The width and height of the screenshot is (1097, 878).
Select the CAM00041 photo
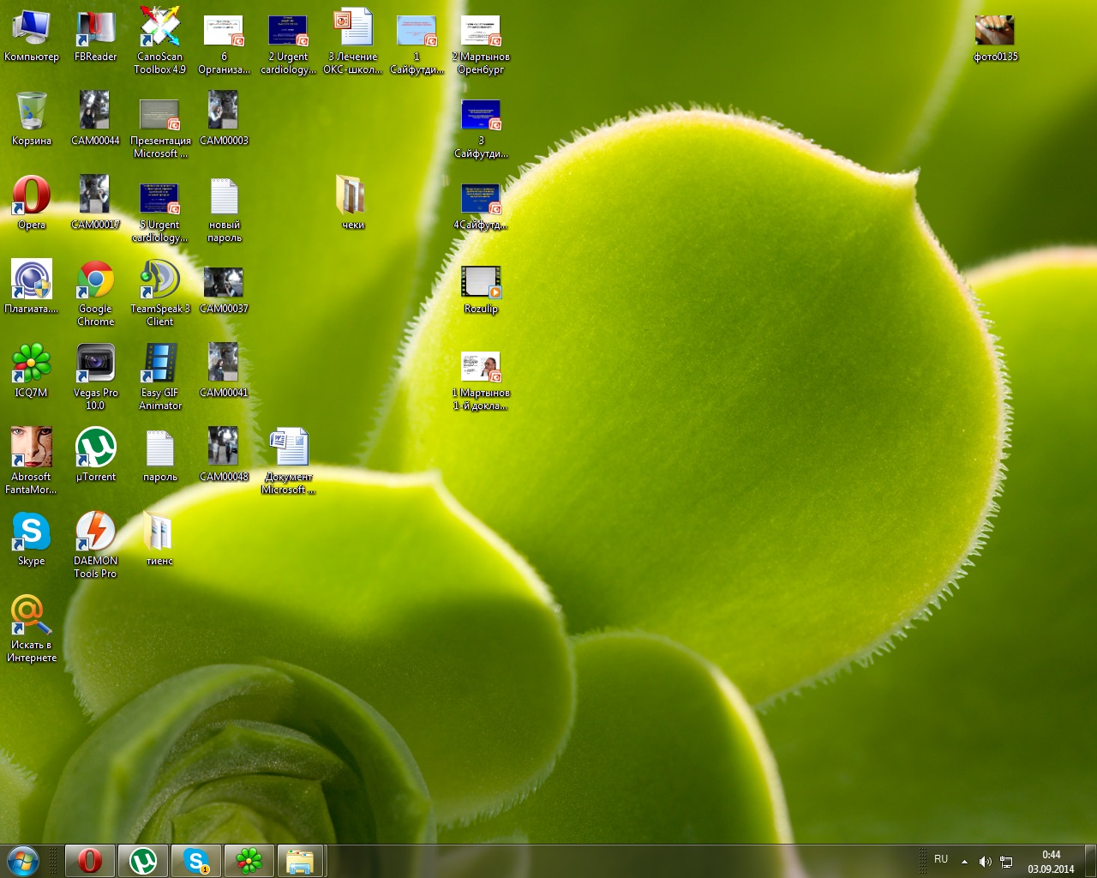(x=224, y=370)
